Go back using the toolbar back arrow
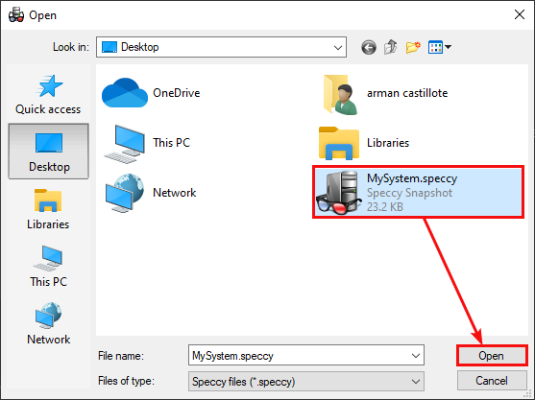The height and width of the screenshot is (400, 535). (369, 47)
